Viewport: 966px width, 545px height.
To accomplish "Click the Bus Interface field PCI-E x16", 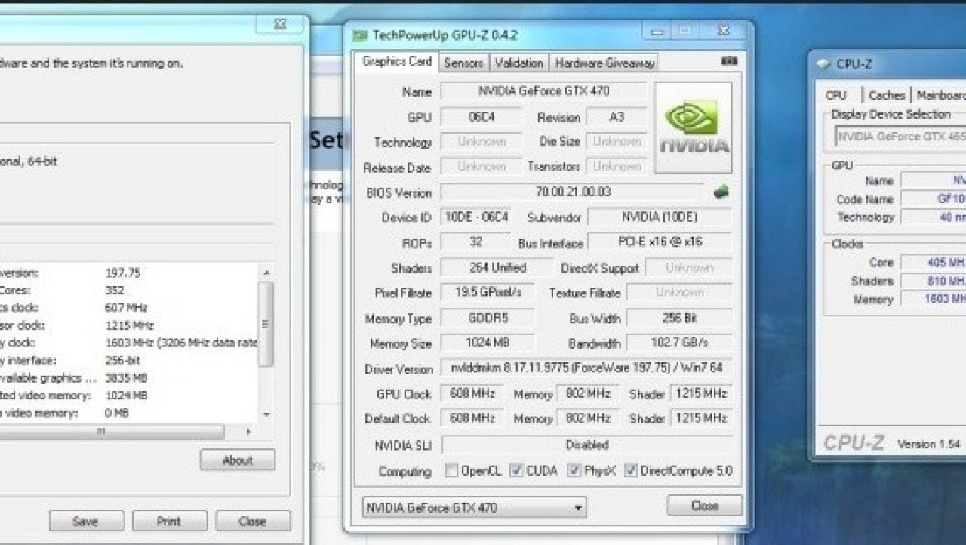I will tap(660, 243).
